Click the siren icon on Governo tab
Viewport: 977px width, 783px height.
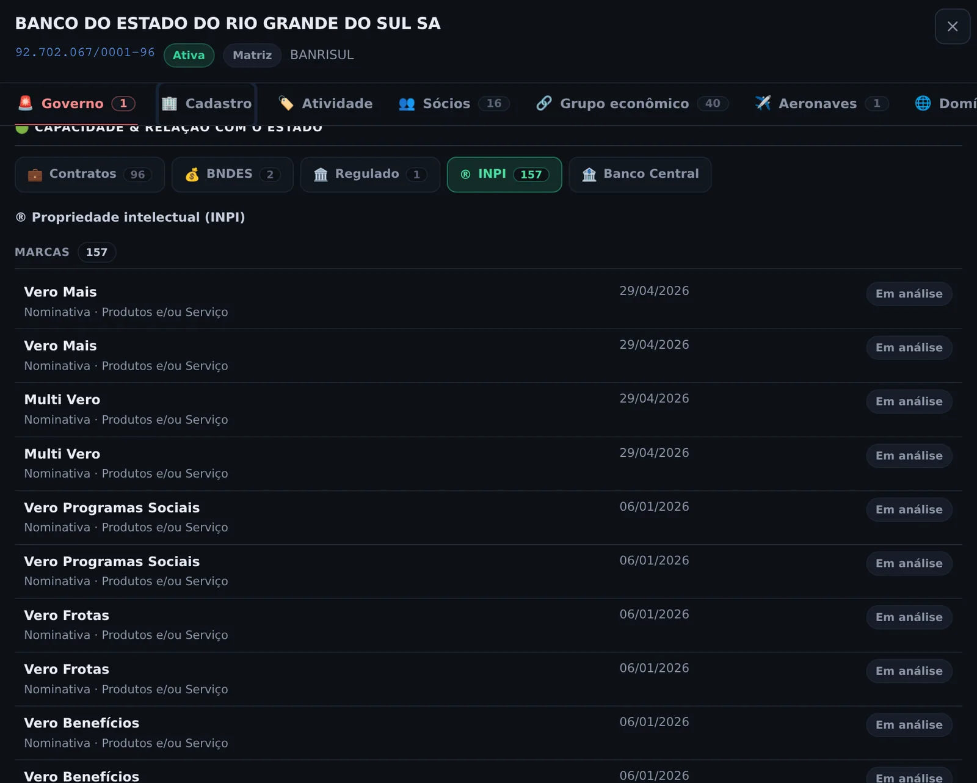point(26,103)
